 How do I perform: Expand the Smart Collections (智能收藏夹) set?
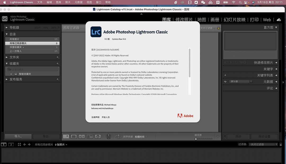click(x=11, y=74)
